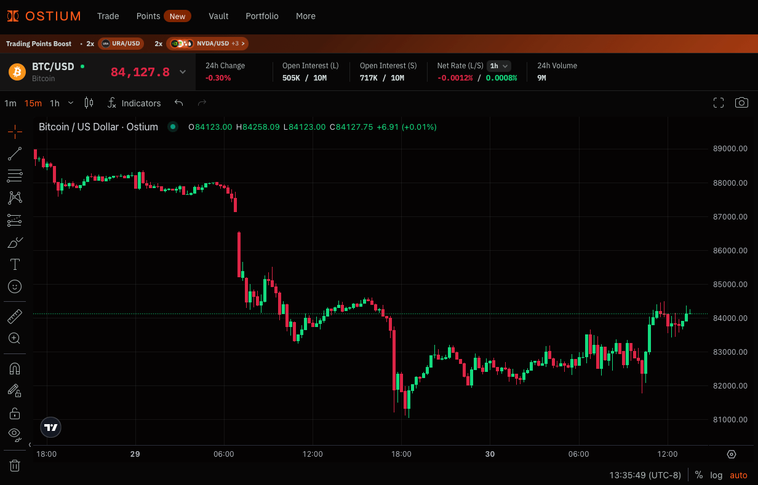
Task: Expand the BTC/USD market selector chevron
Action: pyautogui.click(x=183, y=72)
